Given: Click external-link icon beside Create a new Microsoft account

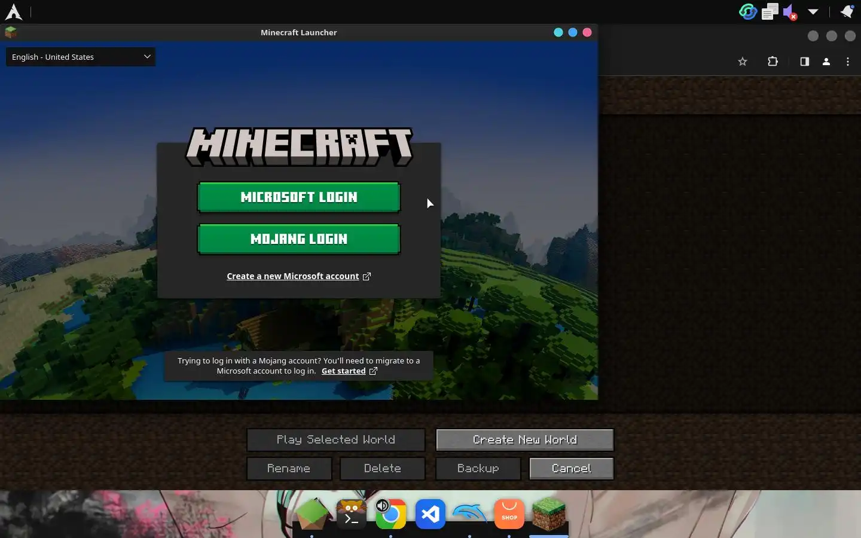Looking at the screenshot, I should tap(367, 276).
